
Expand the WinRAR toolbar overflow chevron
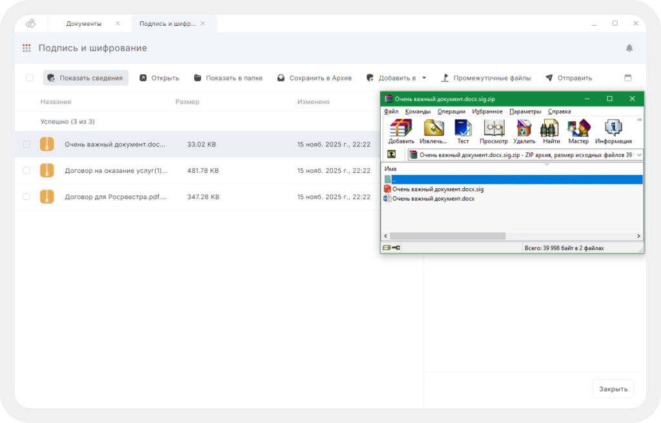640,120
